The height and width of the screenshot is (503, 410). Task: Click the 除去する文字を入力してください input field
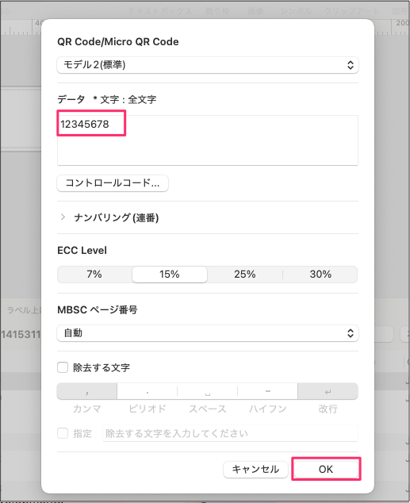230,433
